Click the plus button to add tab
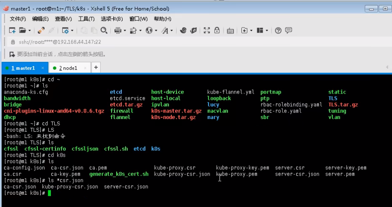The height and width of the screenshot is (207, 392). pos(96,68)
